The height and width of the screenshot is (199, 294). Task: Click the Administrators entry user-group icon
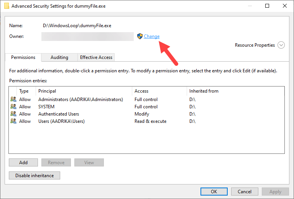pos(13,99)
